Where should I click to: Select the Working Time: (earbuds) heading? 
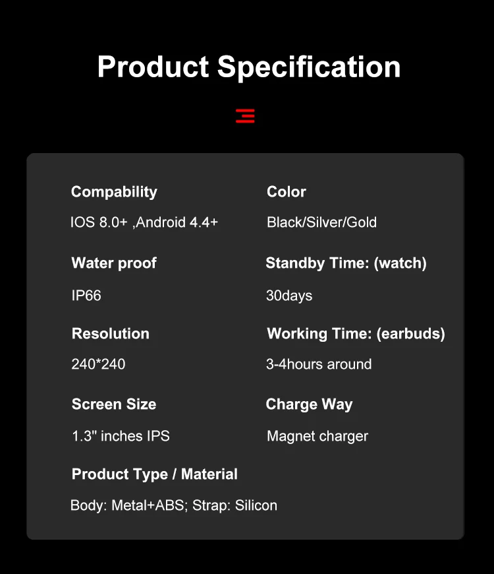[x=356, y=334]
